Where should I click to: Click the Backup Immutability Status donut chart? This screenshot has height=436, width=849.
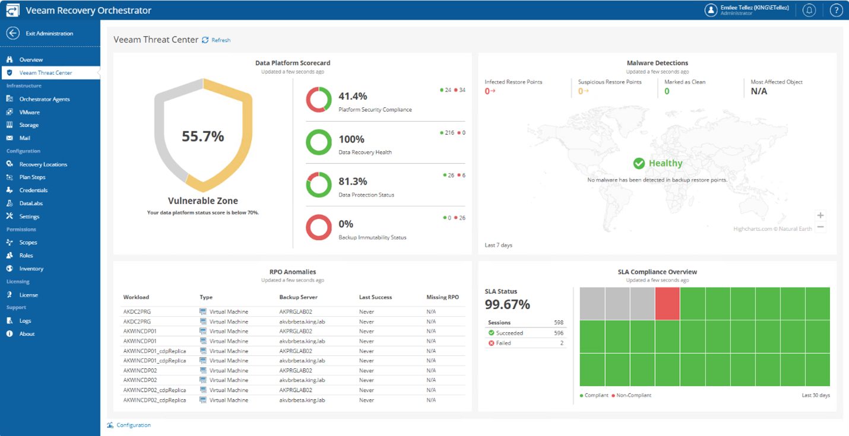(319, 227)
